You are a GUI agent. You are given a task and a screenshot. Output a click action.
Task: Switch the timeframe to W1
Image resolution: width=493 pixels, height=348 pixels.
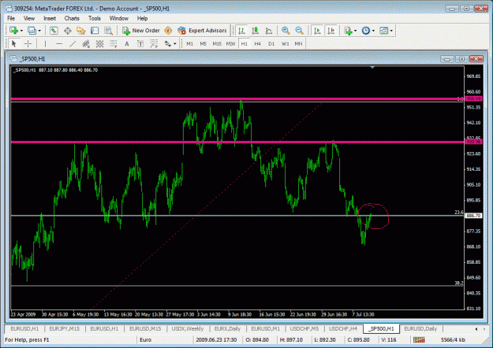pyautogui.click(x=285, y=43)
